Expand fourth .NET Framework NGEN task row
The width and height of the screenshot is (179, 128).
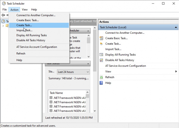click(51, 111)
